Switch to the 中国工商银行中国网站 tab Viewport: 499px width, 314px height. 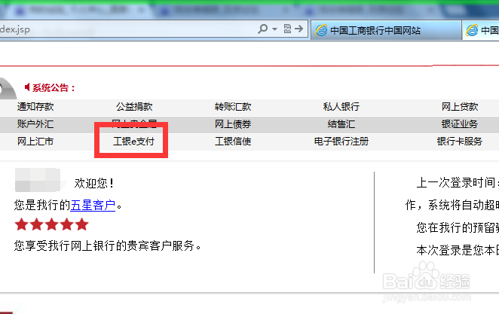tap(386, 30)
